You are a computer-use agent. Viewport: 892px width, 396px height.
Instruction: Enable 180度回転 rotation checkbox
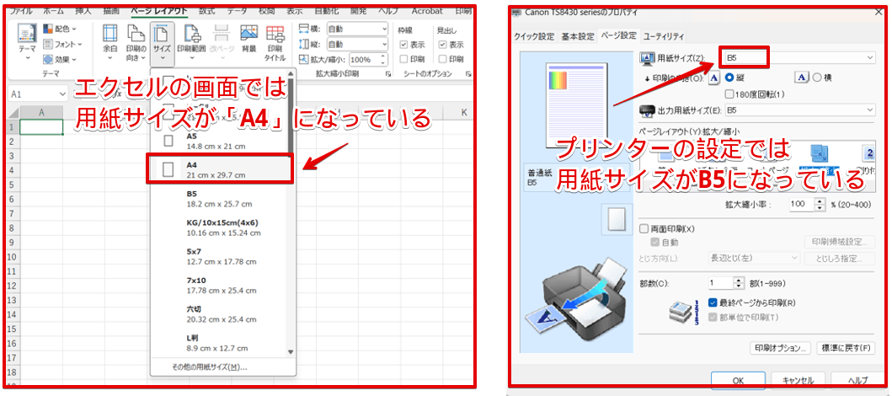[x=730, y=94]
